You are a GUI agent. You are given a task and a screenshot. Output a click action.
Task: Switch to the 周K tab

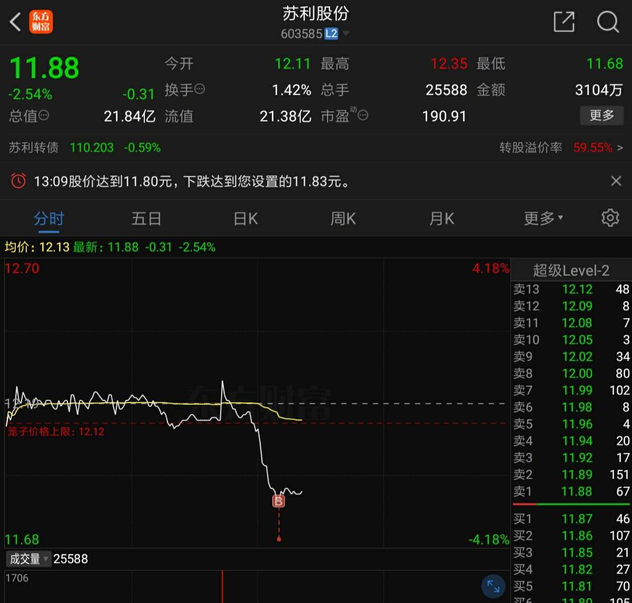[x=343, y=219]
